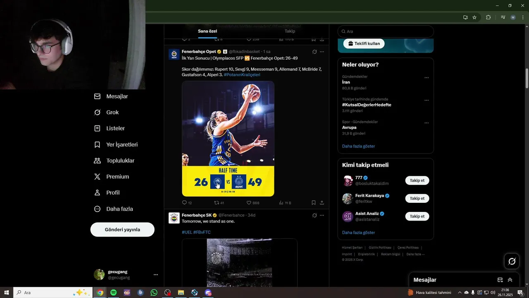Share the Fenerbahçe Opet post
Image resolution: width=529 pixels, height=298 pixels.
pos(322,203)
